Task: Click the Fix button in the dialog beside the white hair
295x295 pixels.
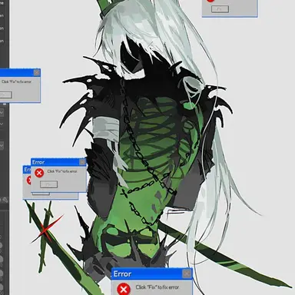Action: click(x=220, y=9)
